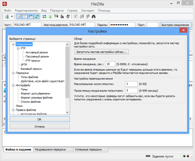Switch to Неудавшиеся передачи tab
Screen dimensions: 195x161
click(53, 149)
